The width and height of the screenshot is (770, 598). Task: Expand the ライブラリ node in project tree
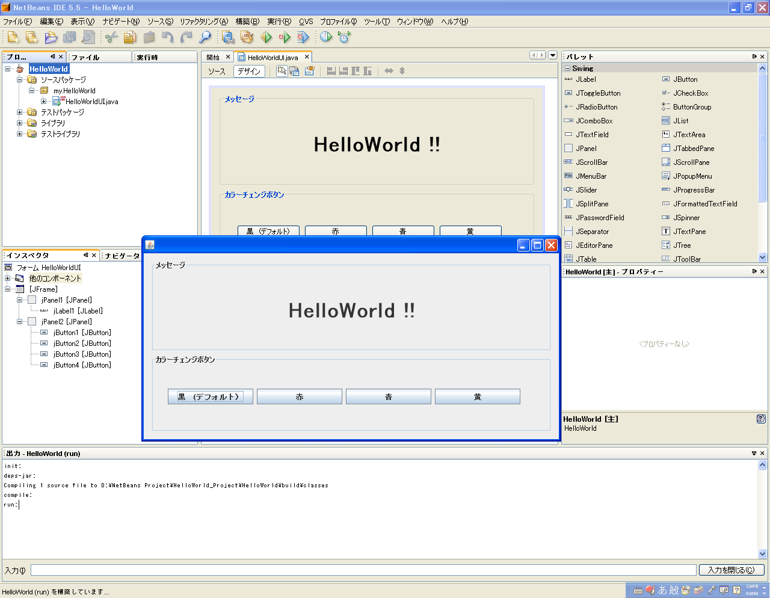coord(20,123)
